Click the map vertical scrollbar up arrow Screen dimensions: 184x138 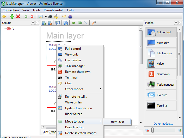click(x=141, y=28)
